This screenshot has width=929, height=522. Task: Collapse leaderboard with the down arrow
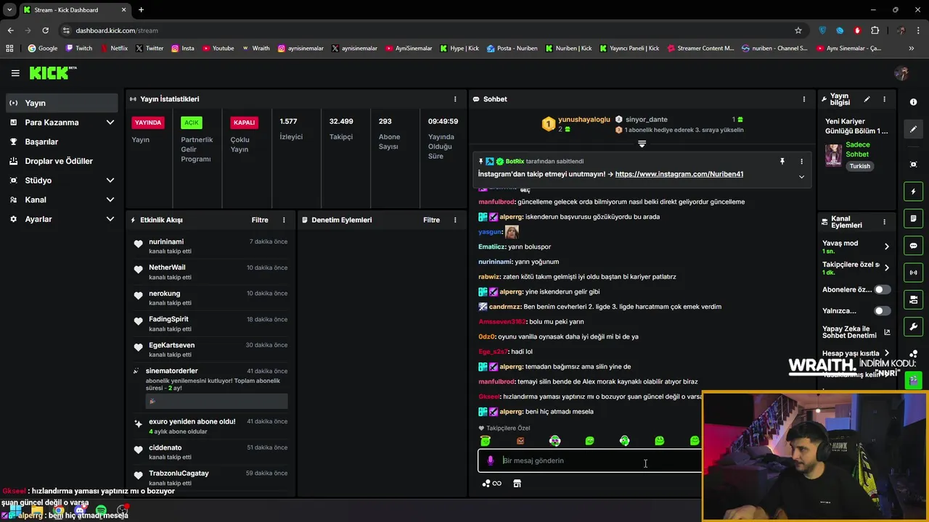(x=642, y=144)
